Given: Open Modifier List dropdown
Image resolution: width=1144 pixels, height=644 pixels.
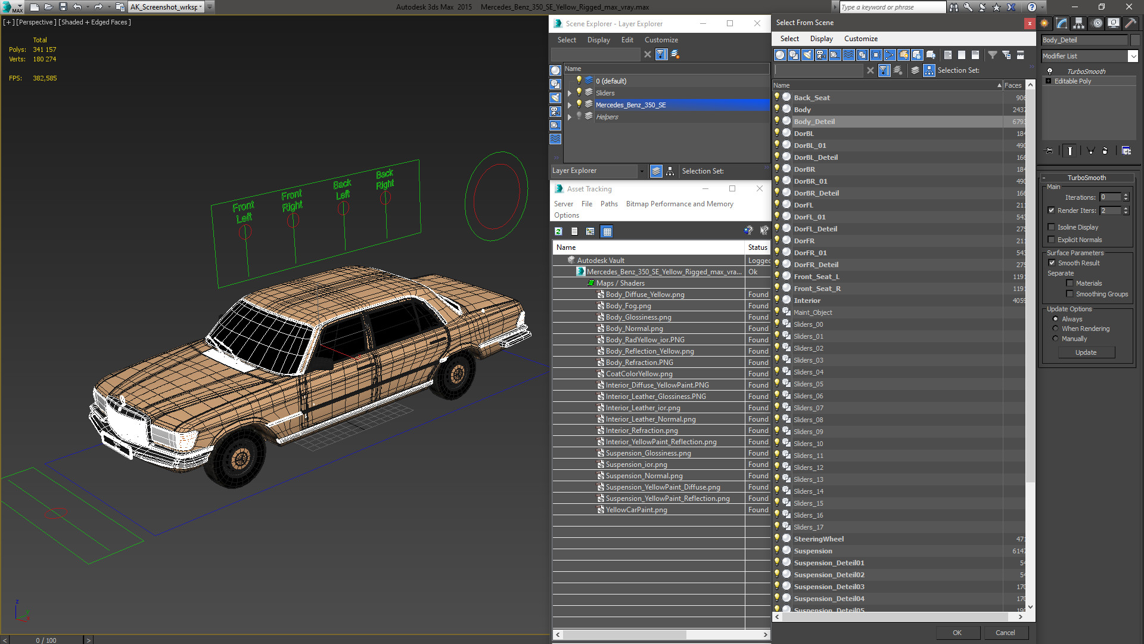Looking at the screenshot, I should [x=1133, y=56].
